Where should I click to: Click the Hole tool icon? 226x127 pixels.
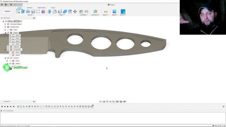pos(33,12)
